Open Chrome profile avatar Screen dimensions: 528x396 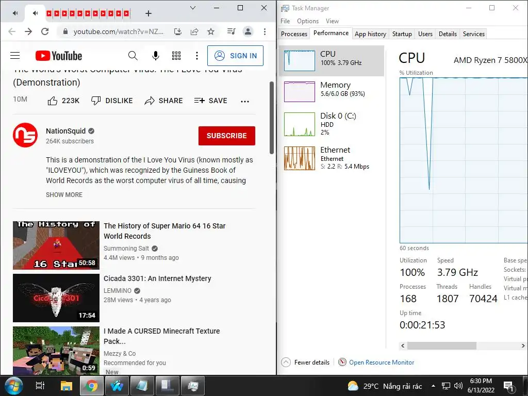coord(248,31)
